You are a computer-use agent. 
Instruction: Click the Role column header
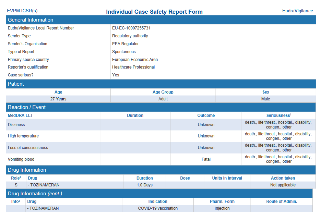tap(16, 178)
